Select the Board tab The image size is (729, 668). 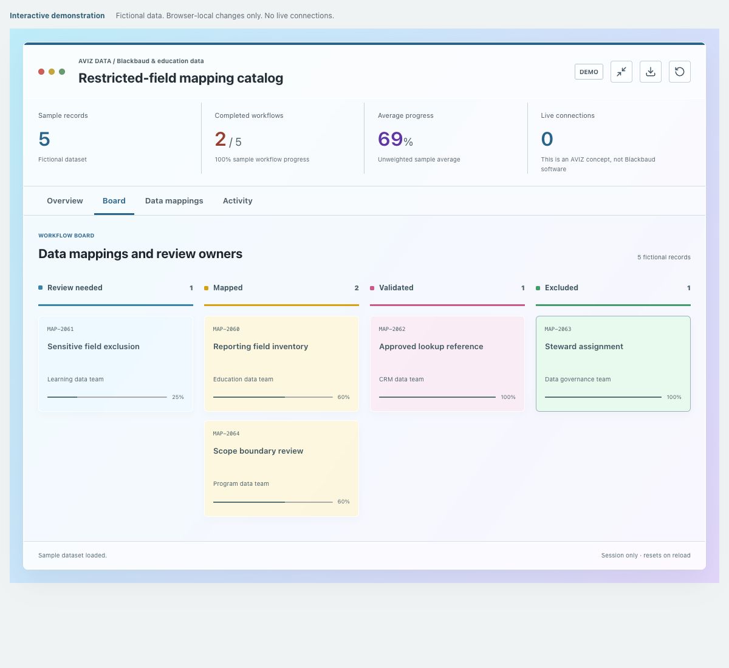(x=114, y=201)
